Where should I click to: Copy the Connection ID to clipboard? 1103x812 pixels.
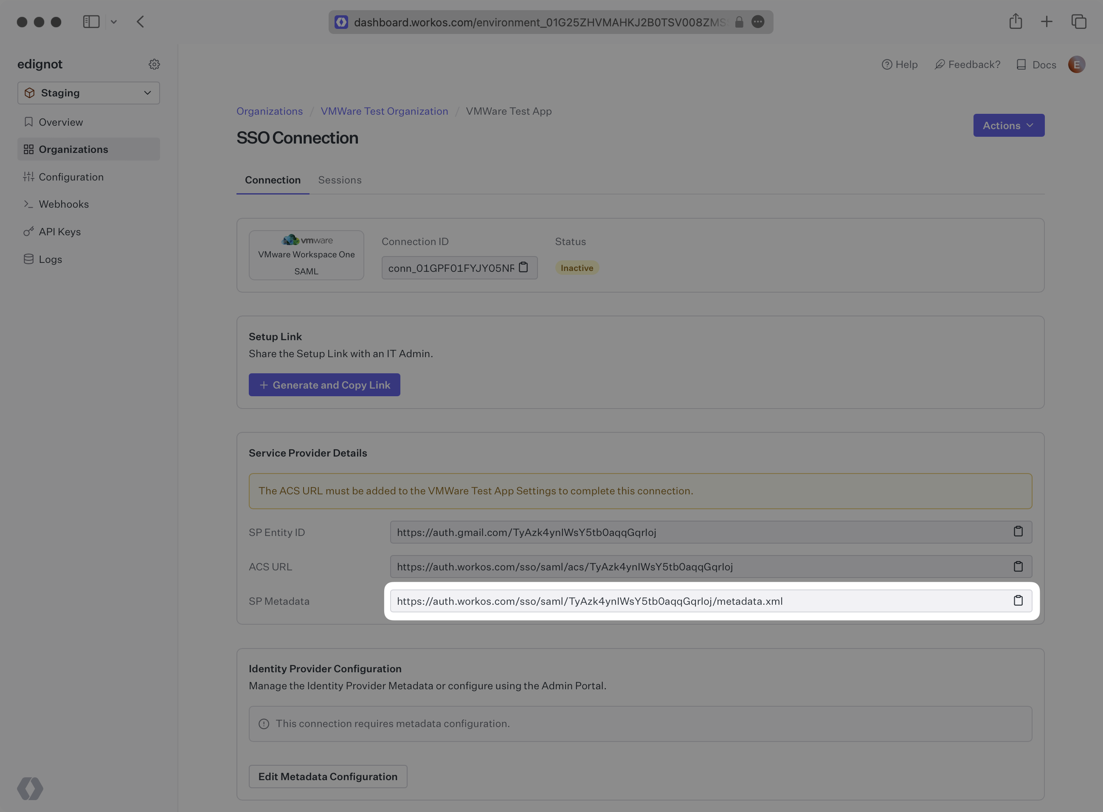523,268
